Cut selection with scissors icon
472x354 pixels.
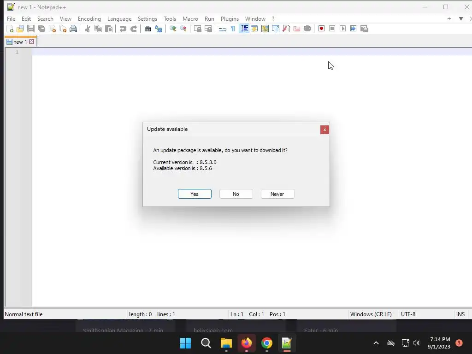click(x=87, y=29)
